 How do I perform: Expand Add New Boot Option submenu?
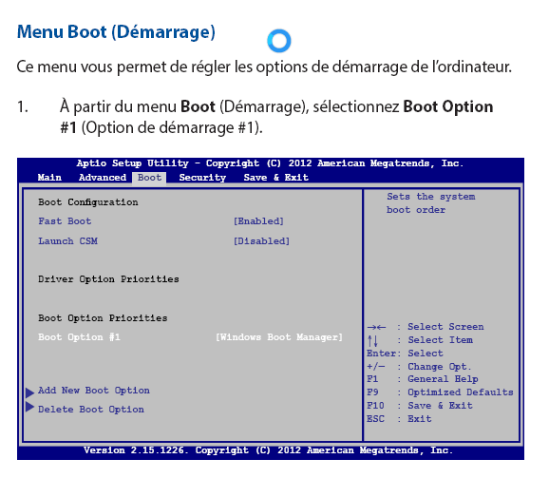point(94,391)
